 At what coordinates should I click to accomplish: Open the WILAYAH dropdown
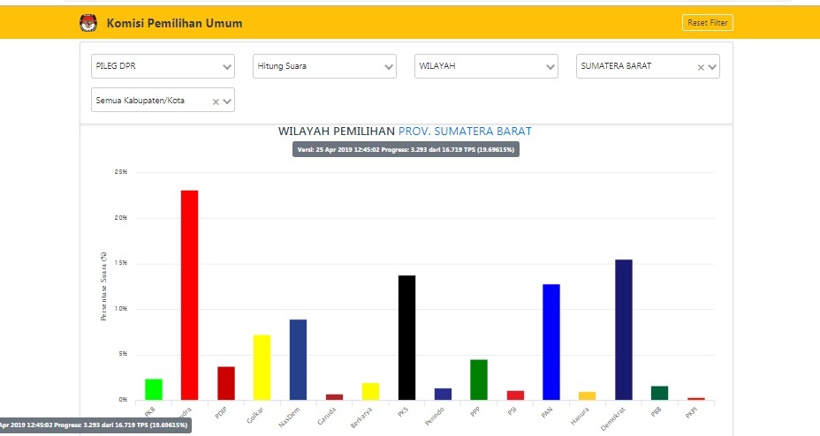pos(486,66)
